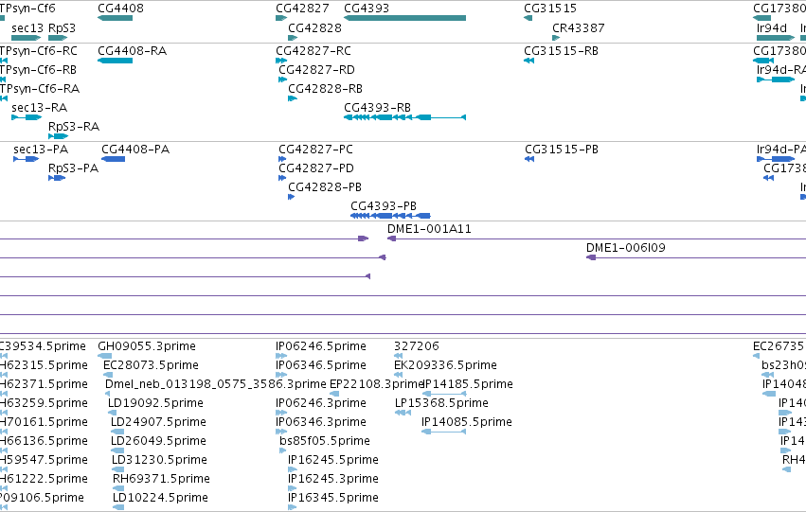Open the IP16245.5prime EST
Screen dimensions: 806x512
point(293,469)
